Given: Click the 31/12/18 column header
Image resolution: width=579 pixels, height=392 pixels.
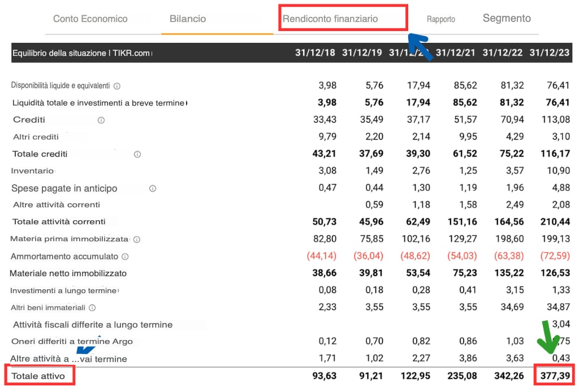Looking at the screenshot, I should pos(315,53).
